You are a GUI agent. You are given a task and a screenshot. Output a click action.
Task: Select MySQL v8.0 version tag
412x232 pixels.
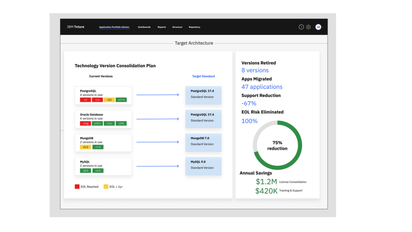coord(85,170)
